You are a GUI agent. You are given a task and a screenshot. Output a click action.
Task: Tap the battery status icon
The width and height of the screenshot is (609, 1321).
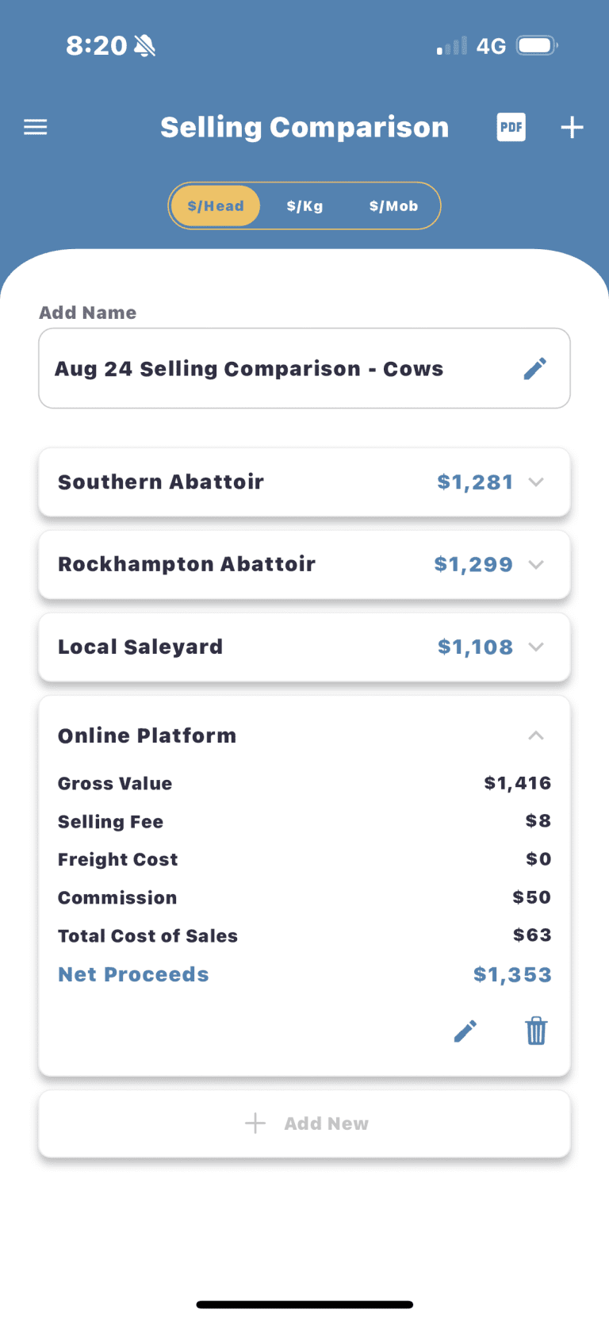[x=538, y=46]
